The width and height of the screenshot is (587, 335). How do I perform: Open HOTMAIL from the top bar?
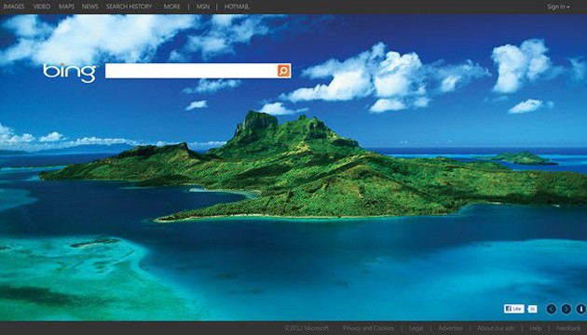point(237,7)
